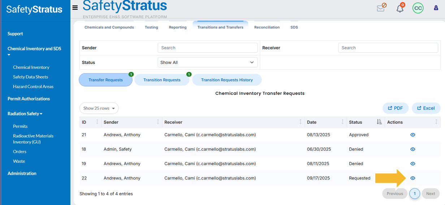Click the Showing 1 to 4 of 4 entries text
Screen dimensions: 445x205
106,194
